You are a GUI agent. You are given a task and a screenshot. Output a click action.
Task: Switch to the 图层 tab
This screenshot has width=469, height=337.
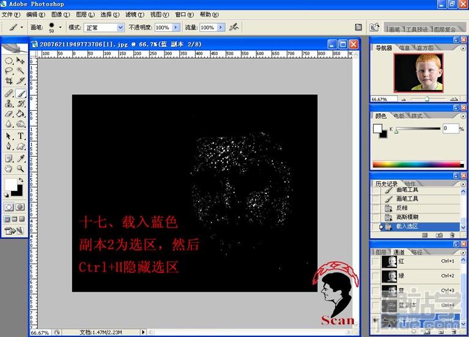tap(381, 253)
